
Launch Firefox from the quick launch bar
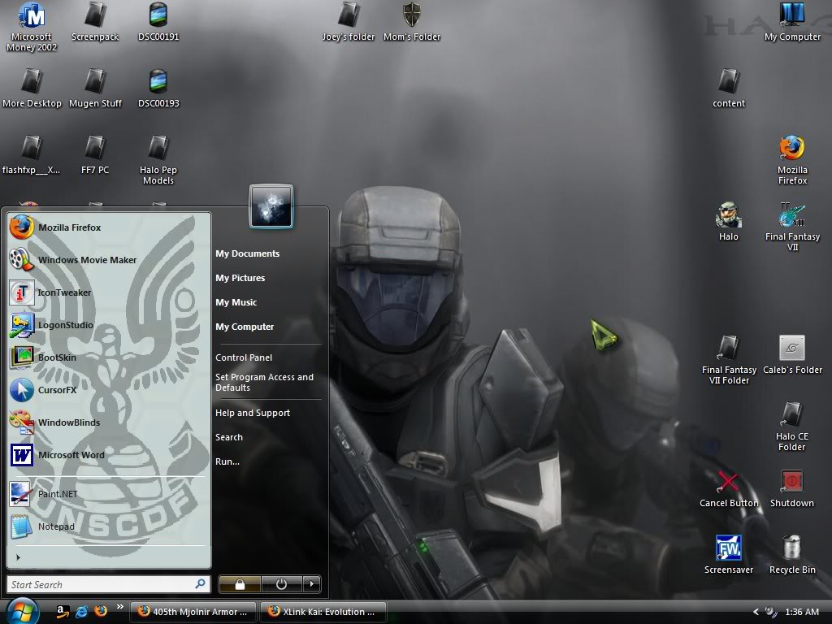click(x=100, y=611)
